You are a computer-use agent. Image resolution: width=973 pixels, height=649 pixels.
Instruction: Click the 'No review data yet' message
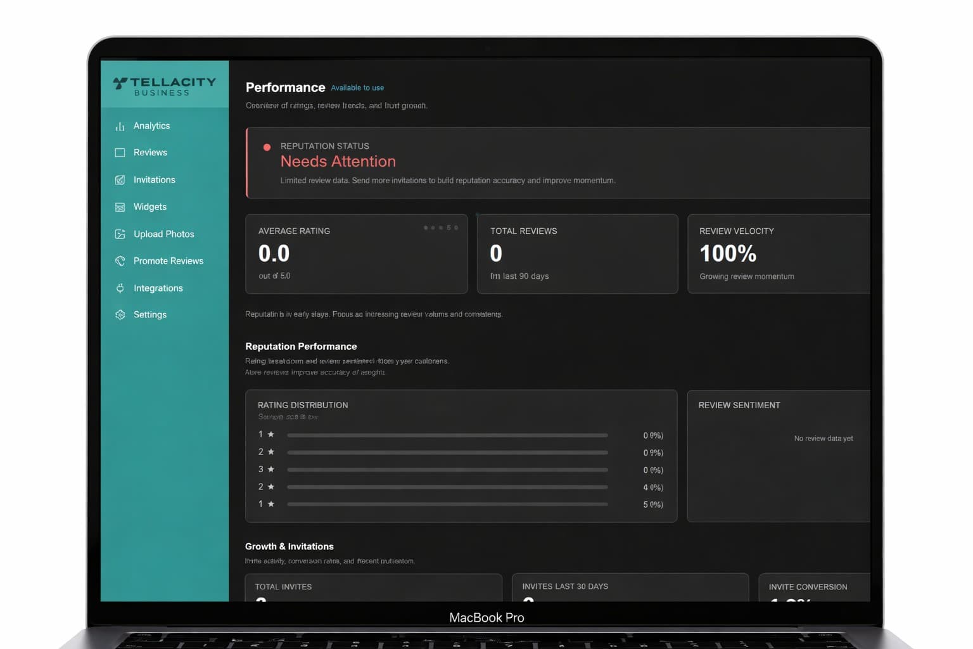(x=824, y=439)
